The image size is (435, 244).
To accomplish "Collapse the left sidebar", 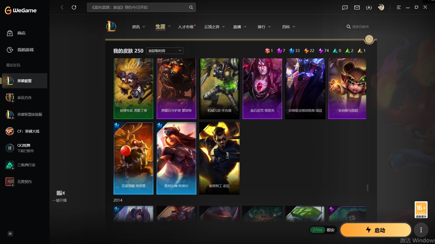I will tap(10, 234).
